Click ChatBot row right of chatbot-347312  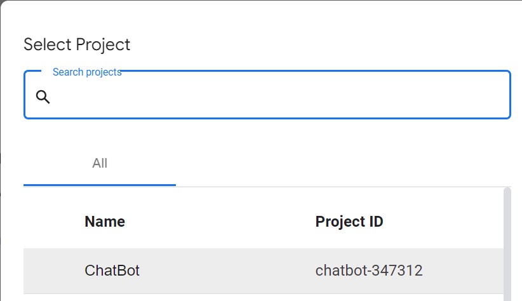point(463,271)
